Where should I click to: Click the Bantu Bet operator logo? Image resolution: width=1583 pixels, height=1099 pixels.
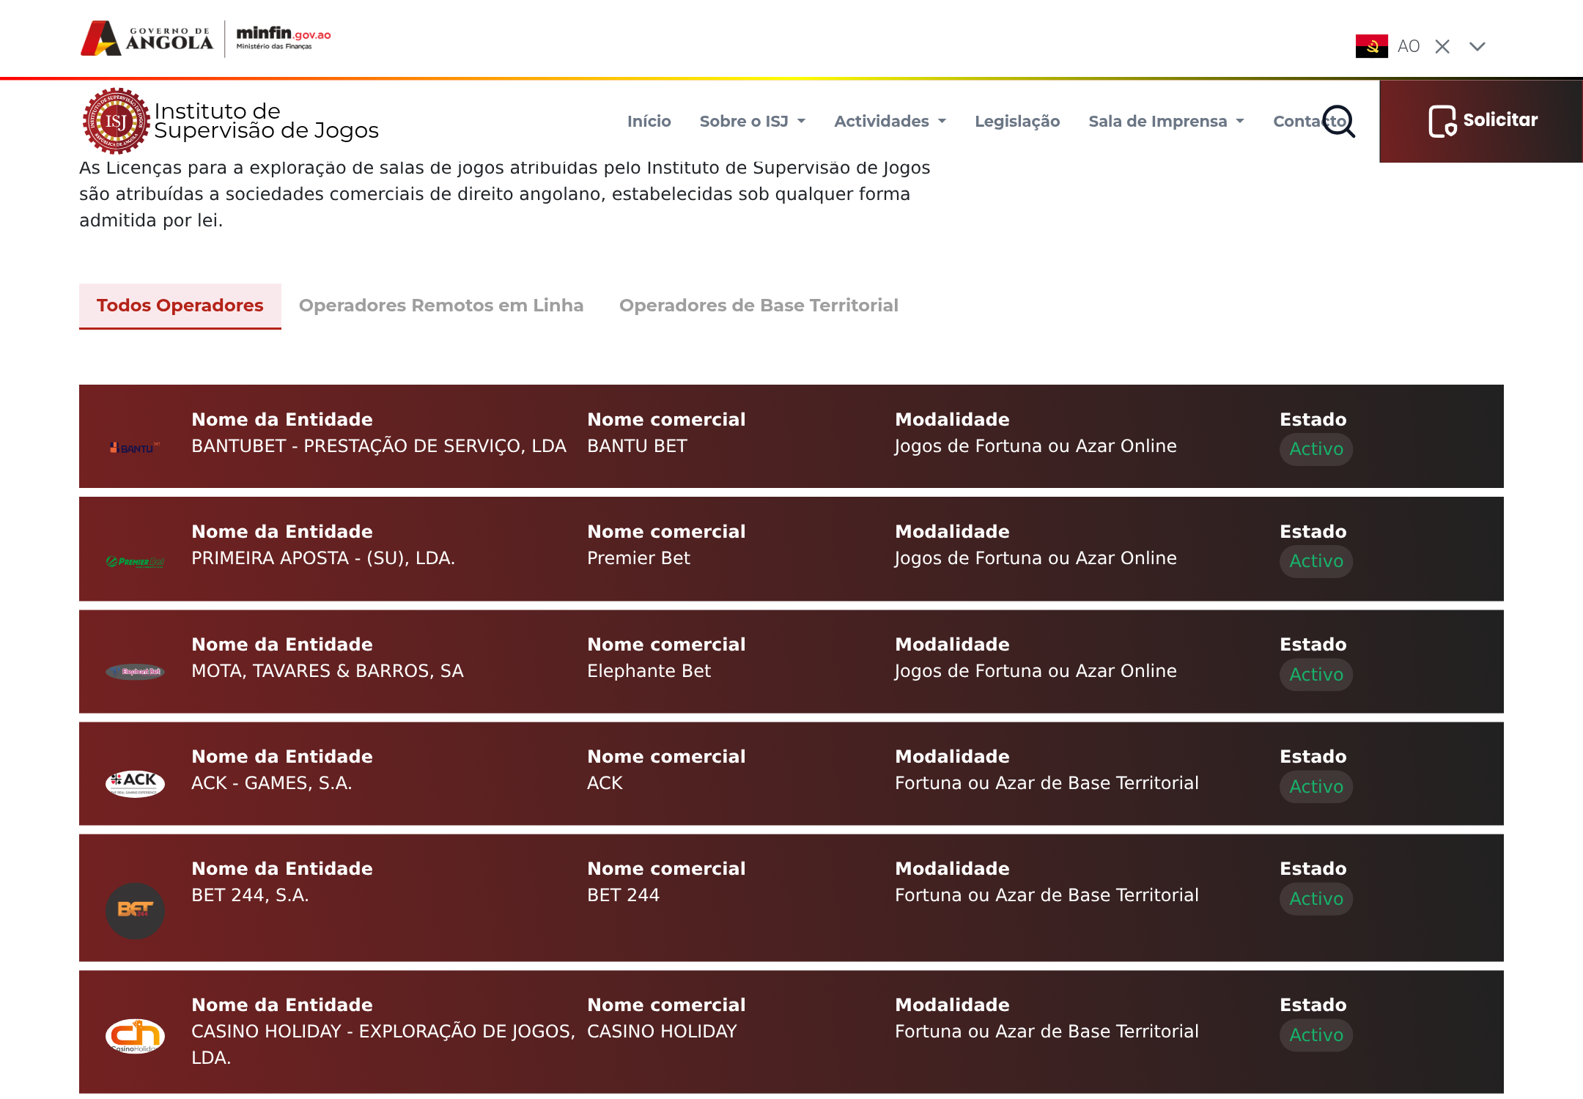coord(135,448)
